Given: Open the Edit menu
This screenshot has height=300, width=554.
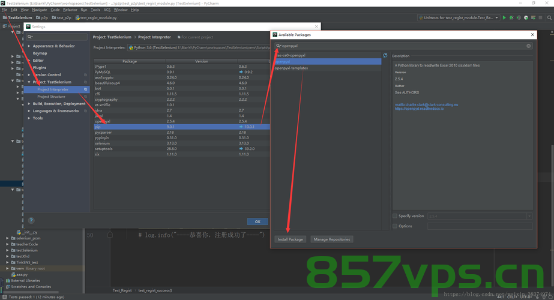Looking at the screenshot, I should click(x=14, y=10).
